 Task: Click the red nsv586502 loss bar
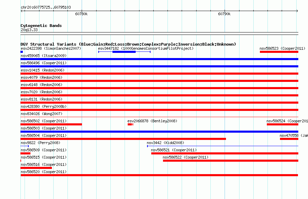pos(51,124)
